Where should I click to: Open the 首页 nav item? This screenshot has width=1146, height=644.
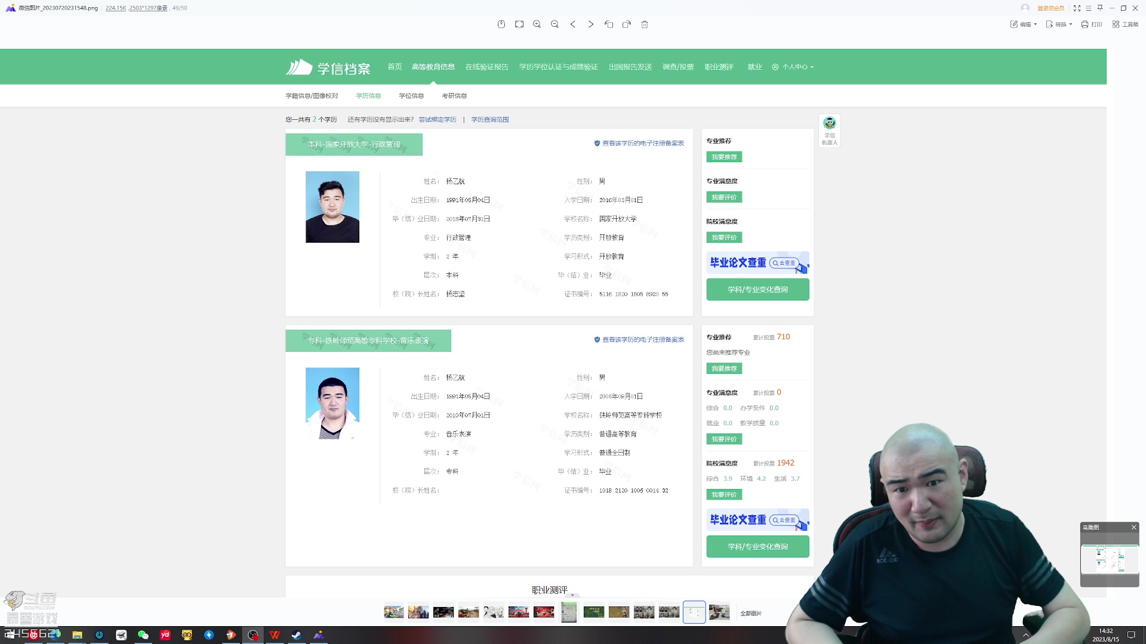pos(395,67)
